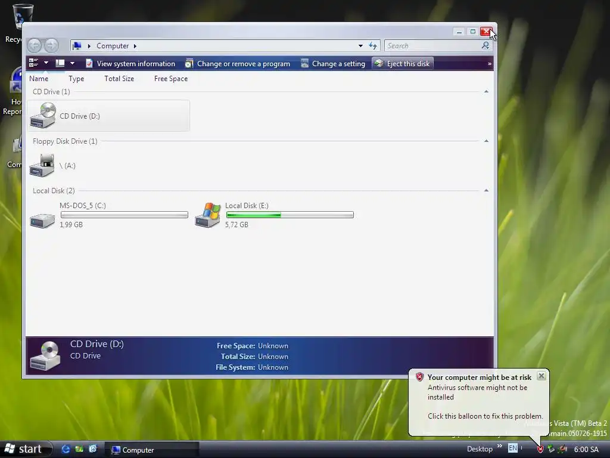610x458 pixels.
Task: Click the Floppy Disk Drive (1) header text
Action: 65,141
